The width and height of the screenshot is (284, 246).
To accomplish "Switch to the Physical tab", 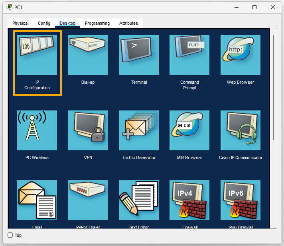I will [20, 23].
